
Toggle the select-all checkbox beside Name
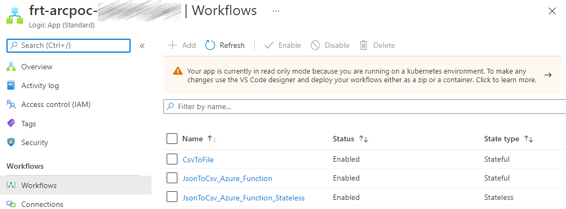[172, 139]
